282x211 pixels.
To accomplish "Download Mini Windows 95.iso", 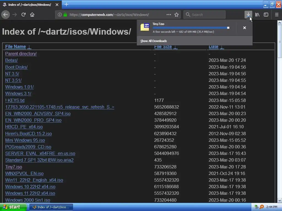I will [x=25, y=140].
